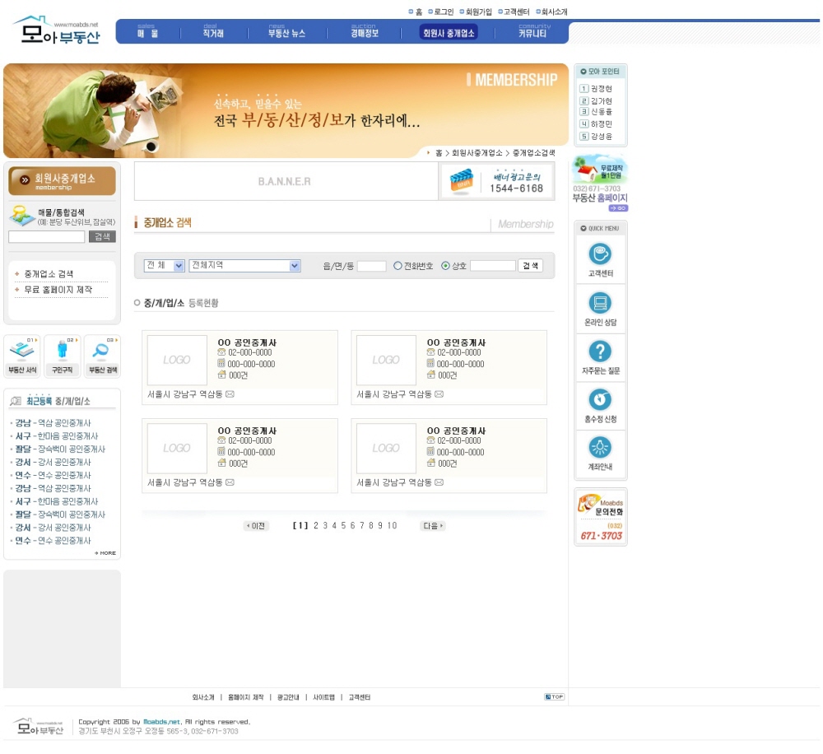The width and height of the screenshot is (823, 754).
Task: Open 자주묻는 질문 question mark icon
Action: [x=600, y=351]
